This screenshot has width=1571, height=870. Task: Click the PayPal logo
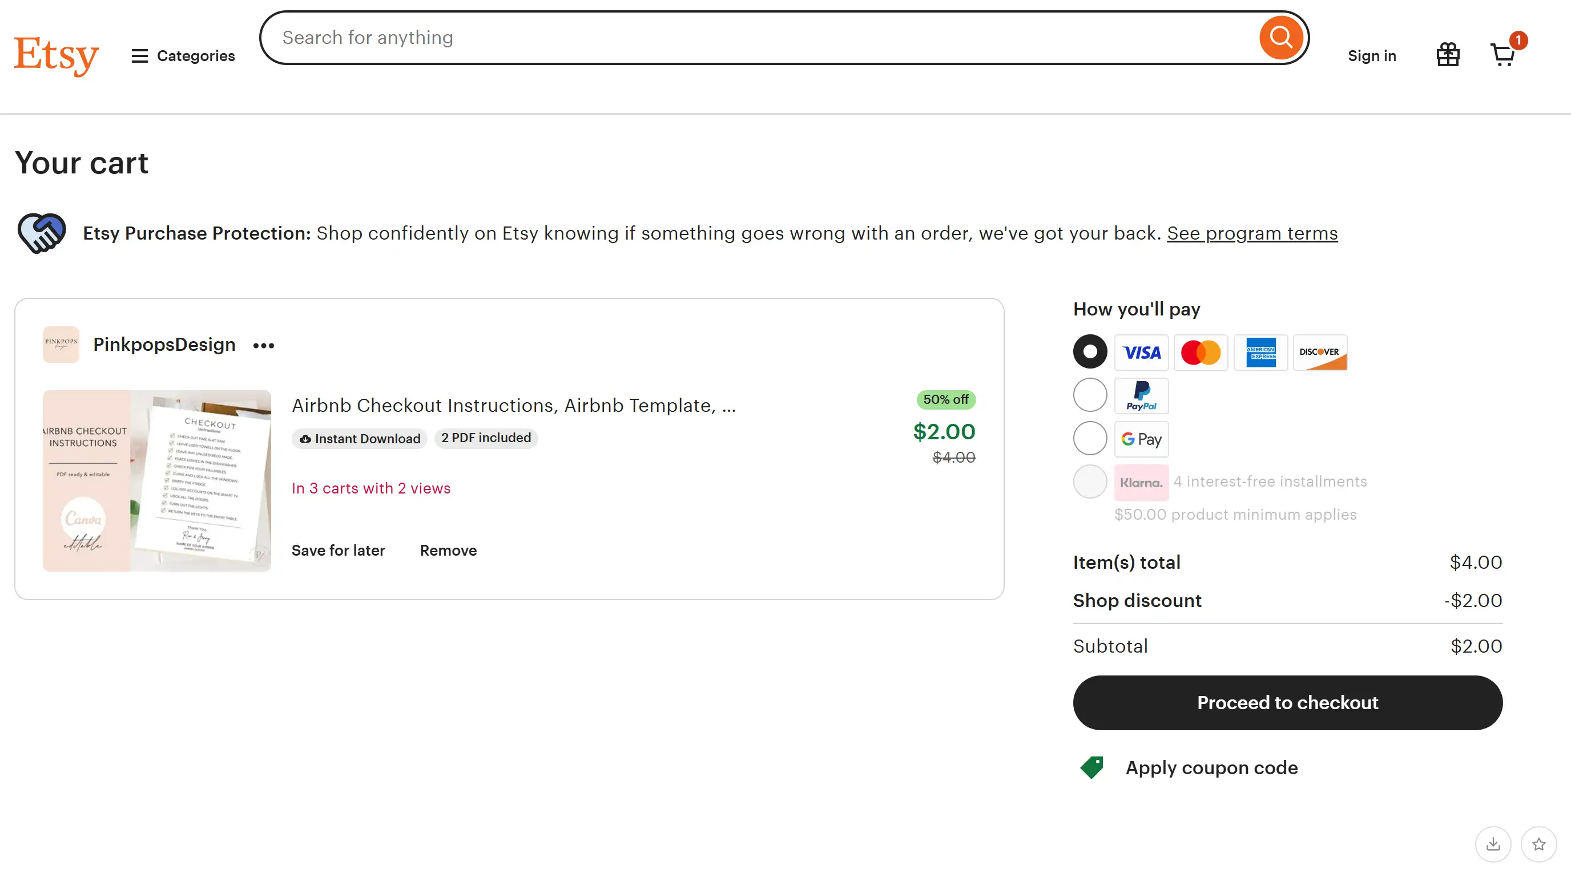[1141, 396]
